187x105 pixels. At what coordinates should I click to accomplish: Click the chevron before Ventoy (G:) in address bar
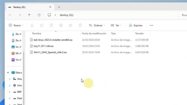(x=55, y=15)
